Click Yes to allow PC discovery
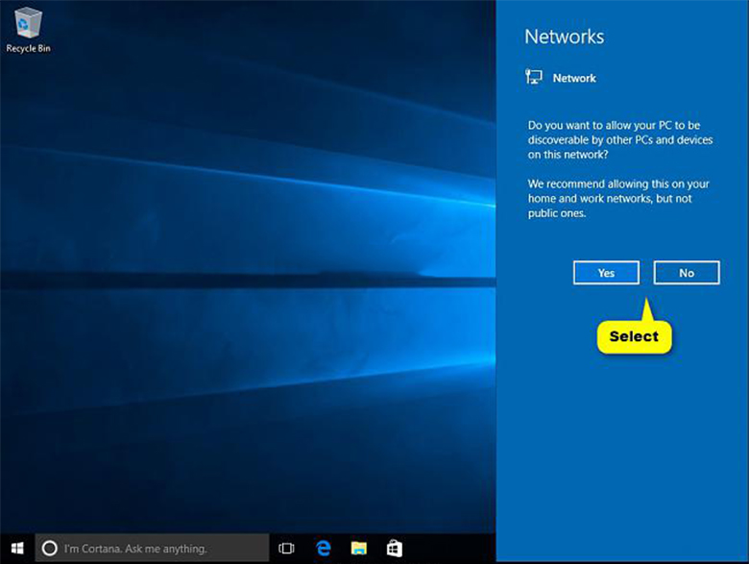Screen dimensions: 749x564 [x=606, y=273]
